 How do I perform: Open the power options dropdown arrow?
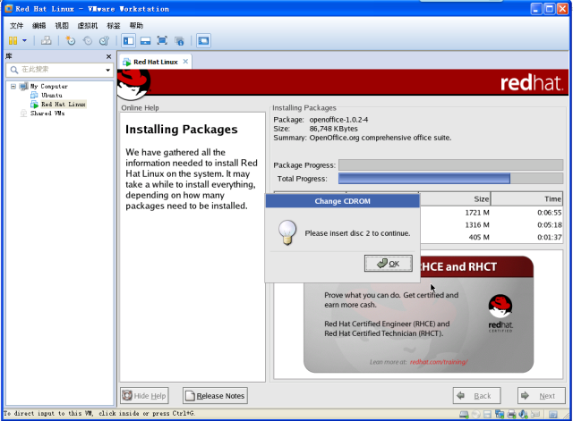(x=24, y=40)
